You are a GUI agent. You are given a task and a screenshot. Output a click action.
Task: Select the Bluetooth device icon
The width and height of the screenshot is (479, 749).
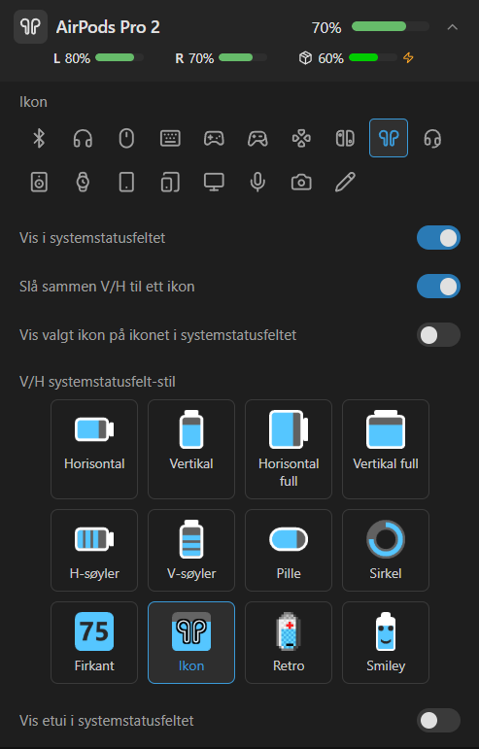tap(39, 139)
